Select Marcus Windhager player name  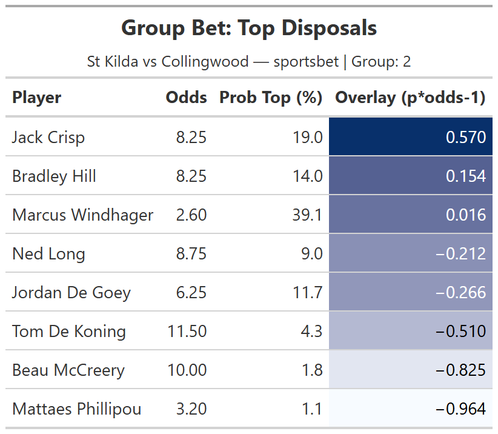[82, 215]
